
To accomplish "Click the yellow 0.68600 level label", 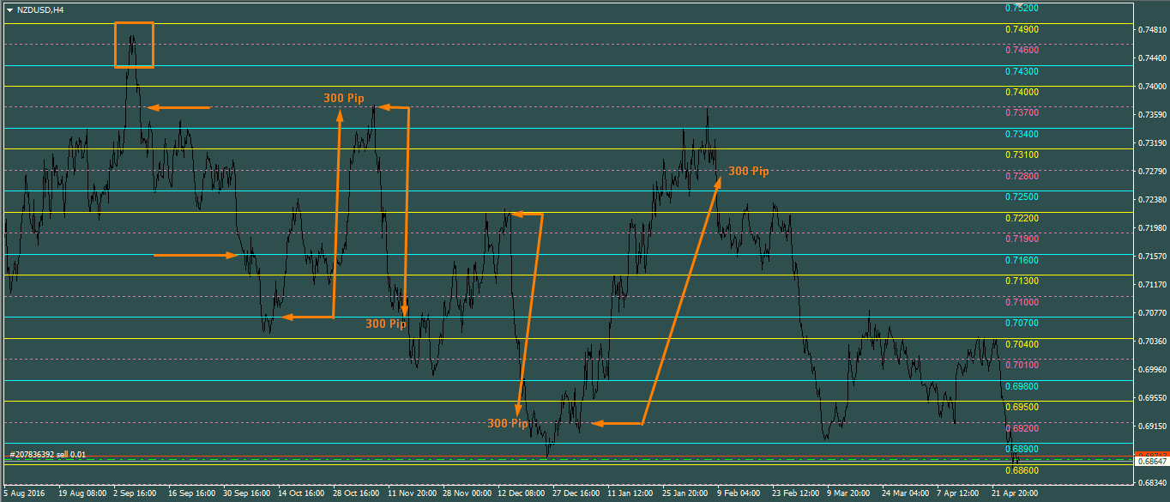I will click(1022, 471).
